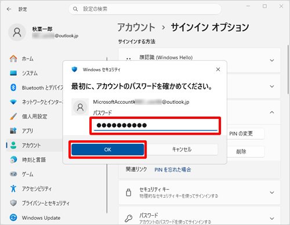Click the アカウント person icon in sidebar
The image size is (290, 225).
pyautogui.click(x=13, y=145)
